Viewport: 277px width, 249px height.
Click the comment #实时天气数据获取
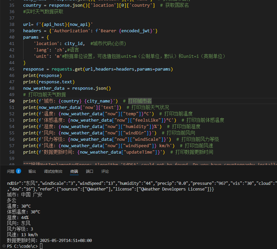tap(43, 12)
